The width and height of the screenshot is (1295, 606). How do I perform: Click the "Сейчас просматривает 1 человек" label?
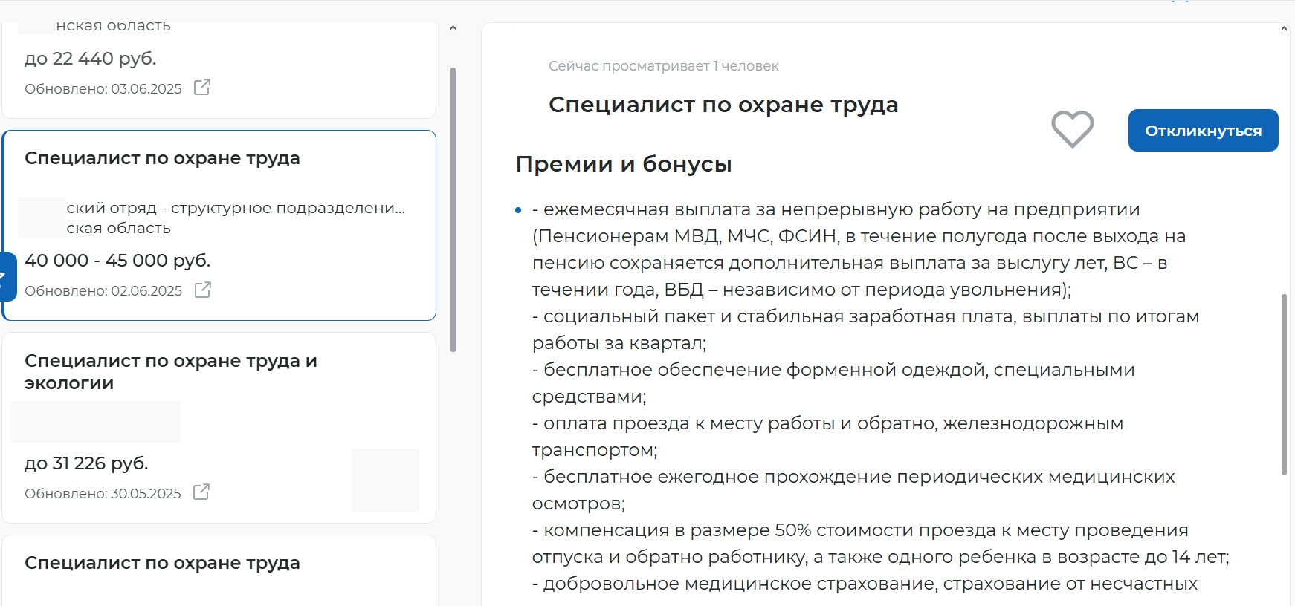click(x=663, y=66)
